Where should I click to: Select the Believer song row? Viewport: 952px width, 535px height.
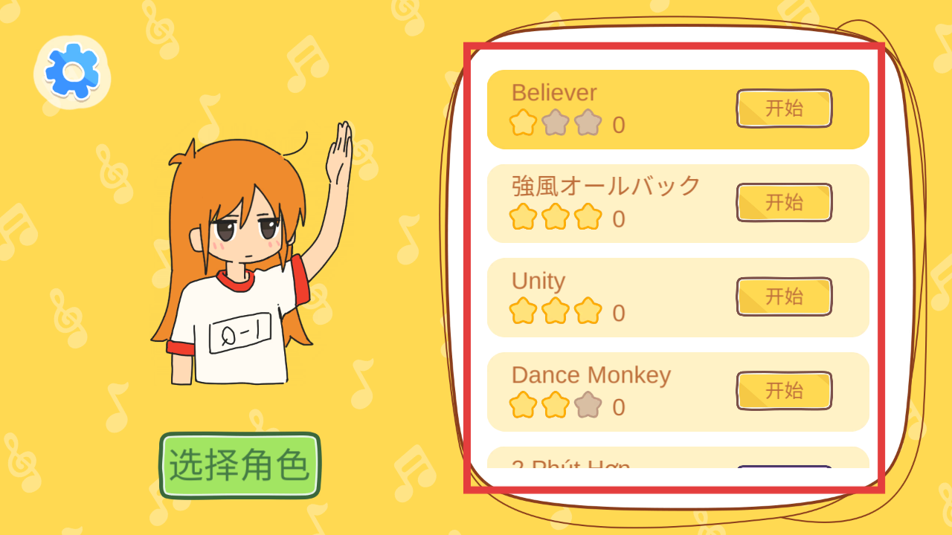(678, 109)
